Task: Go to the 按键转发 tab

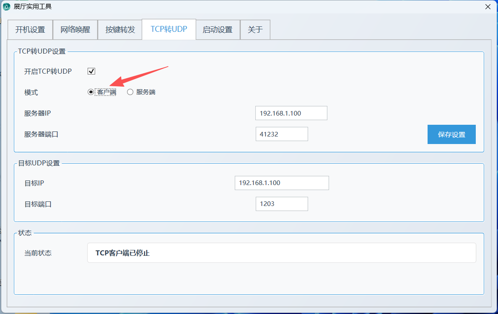Action: point(120,30)
